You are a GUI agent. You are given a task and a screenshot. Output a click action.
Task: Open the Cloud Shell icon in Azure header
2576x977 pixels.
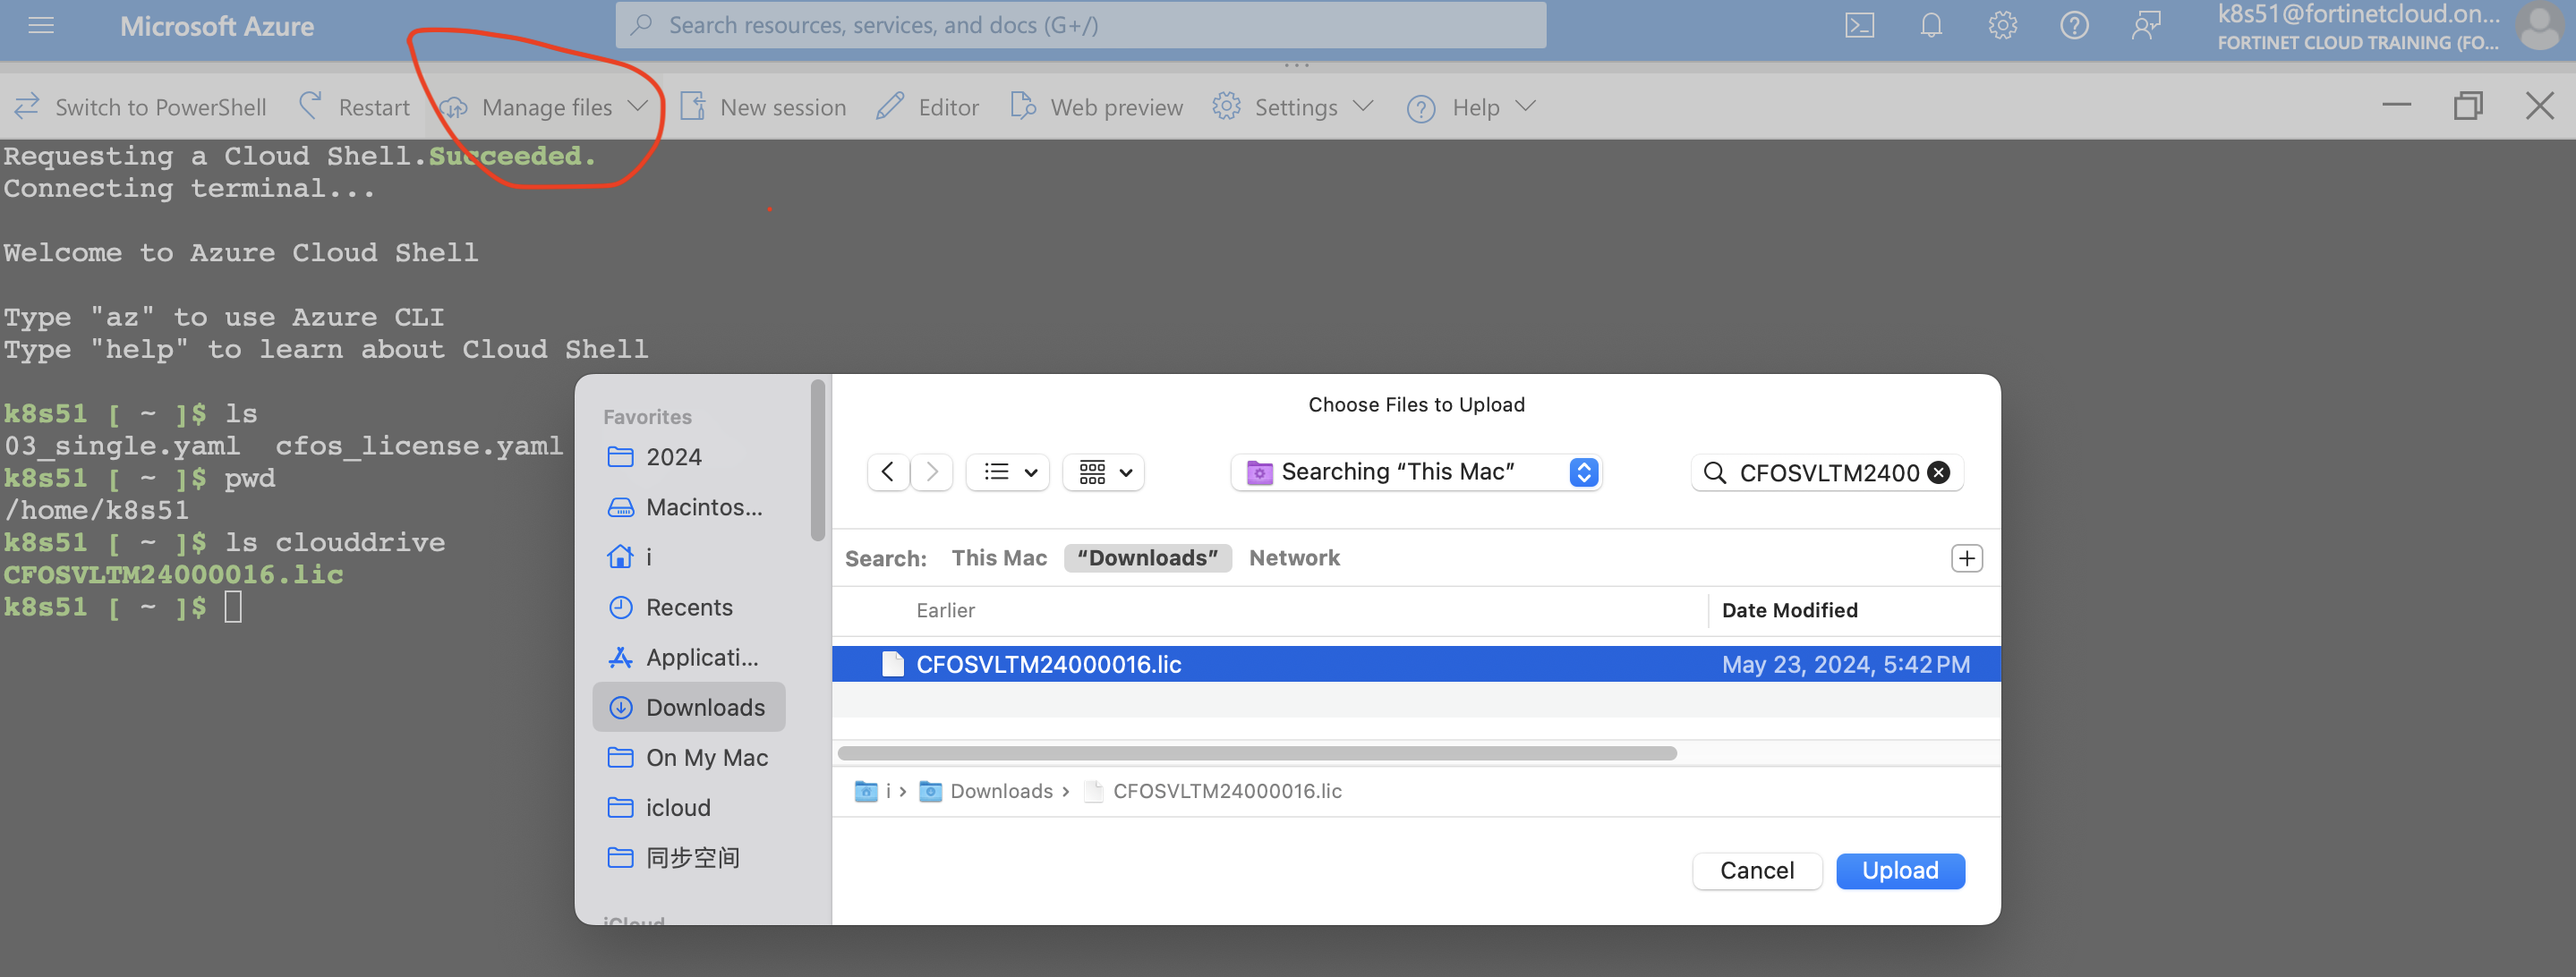pyautogui.click(x=1859, y=26)
